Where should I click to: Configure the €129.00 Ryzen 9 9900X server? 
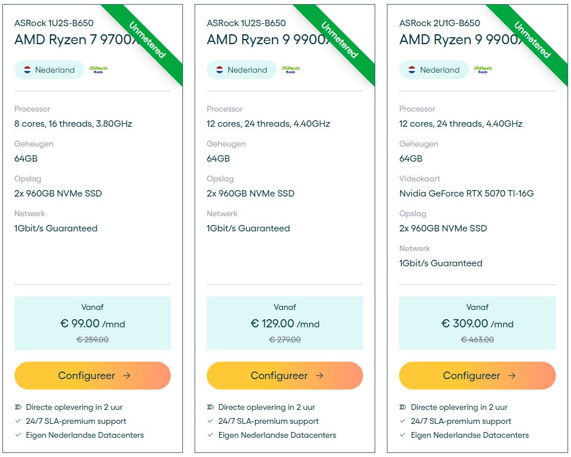[285, 376]
